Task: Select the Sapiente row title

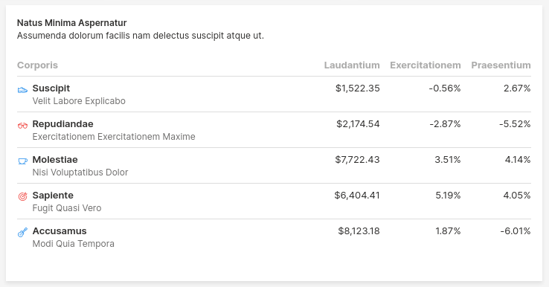Action: coord(53,196)
